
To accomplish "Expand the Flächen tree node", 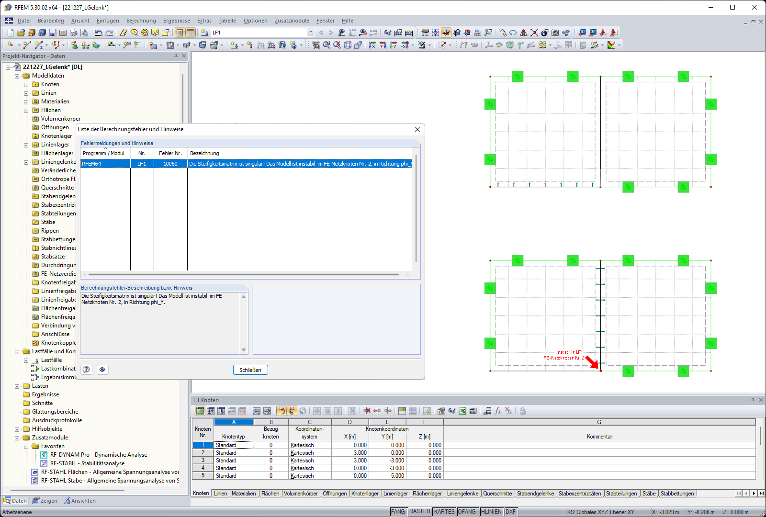I will point(26,110).
